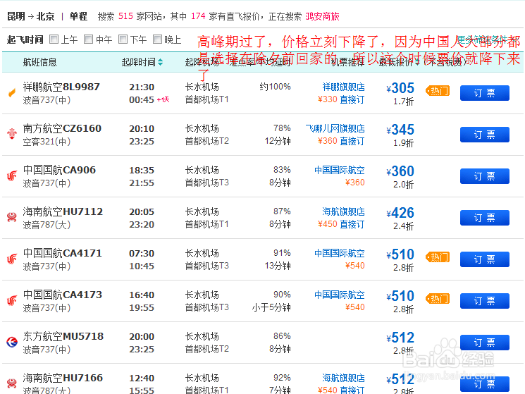Sort by 最低报价 column header

[399, 62]
